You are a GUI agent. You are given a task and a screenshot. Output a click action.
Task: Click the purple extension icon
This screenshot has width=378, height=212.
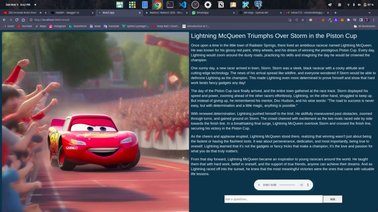point(336,20)
